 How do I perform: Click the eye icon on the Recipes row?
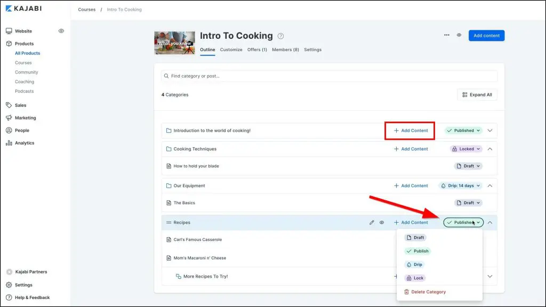pos(382,222)
